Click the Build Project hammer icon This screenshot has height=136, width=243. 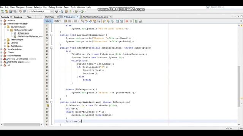tap(62, 11)
